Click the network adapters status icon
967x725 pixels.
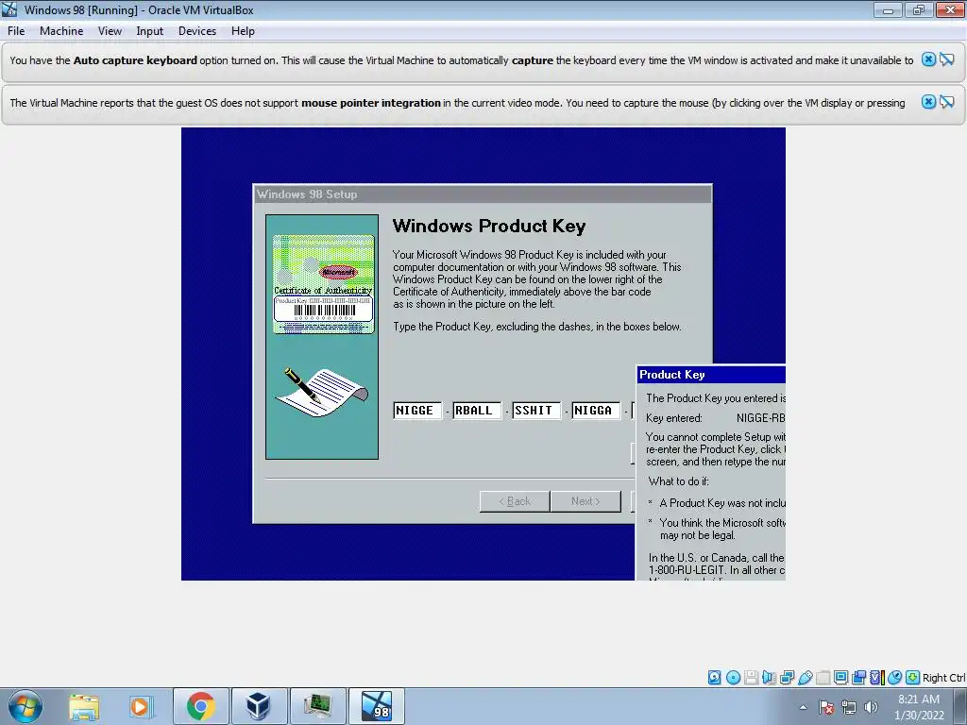point(787,678)
